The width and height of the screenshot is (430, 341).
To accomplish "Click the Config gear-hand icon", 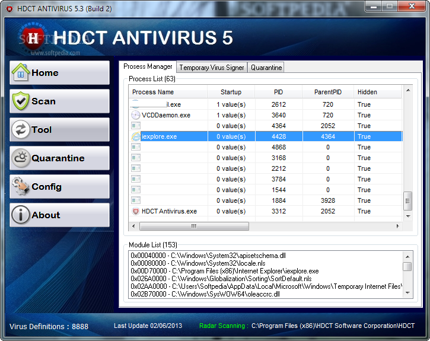I will [x=21, y=186].
